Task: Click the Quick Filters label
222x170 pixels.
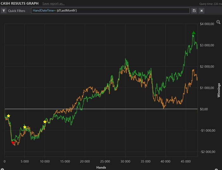Action: click(x=16, y=11)
